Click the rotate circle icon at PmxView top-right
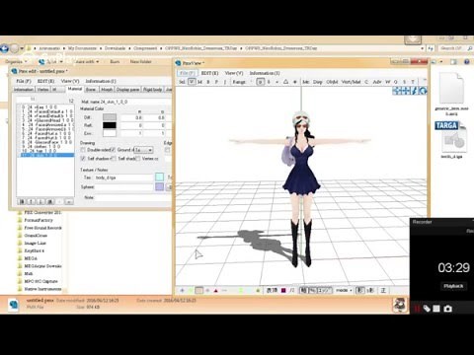Image resolution: width=474 pixels, height=355 pixels. pos(423,91)
